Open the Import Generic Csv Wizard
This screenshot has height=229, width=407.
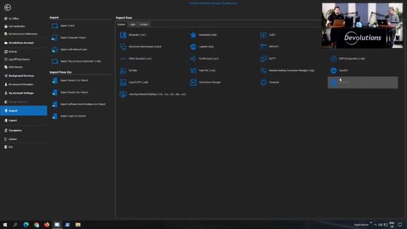point(69,81)
